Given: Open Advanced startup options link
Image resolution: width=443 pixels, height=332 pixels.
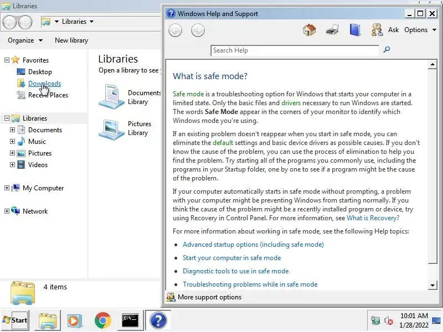Looking at the screenshot, I should pos(253,245).
